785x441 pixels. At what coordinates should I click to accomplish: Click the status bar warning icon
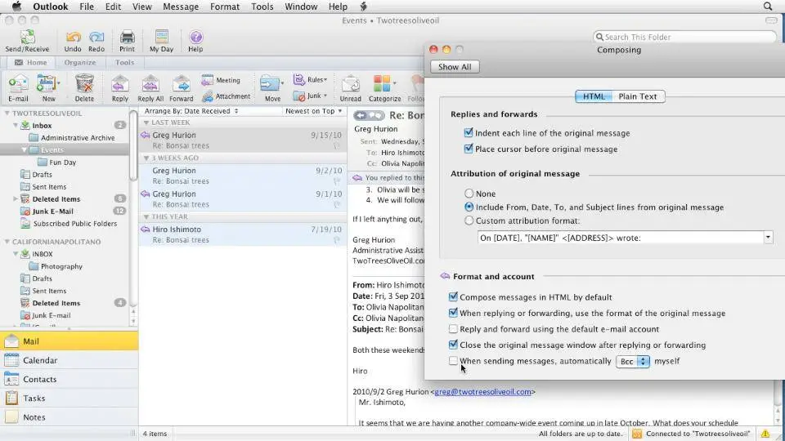click(765, 434)
